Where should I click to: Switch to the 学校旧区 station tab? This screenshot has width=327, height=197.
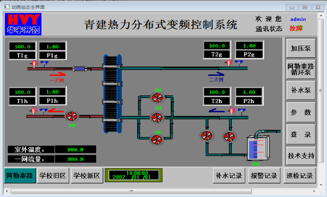coord(53,175)
